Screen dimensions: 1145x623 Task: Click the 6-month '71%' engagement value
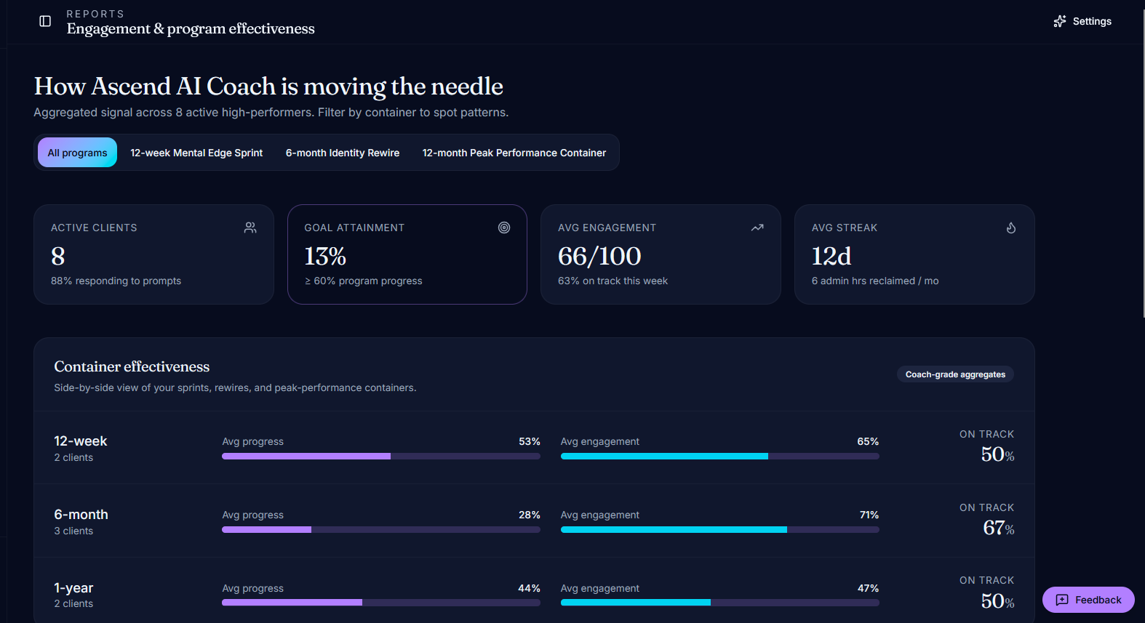[869, 515]
